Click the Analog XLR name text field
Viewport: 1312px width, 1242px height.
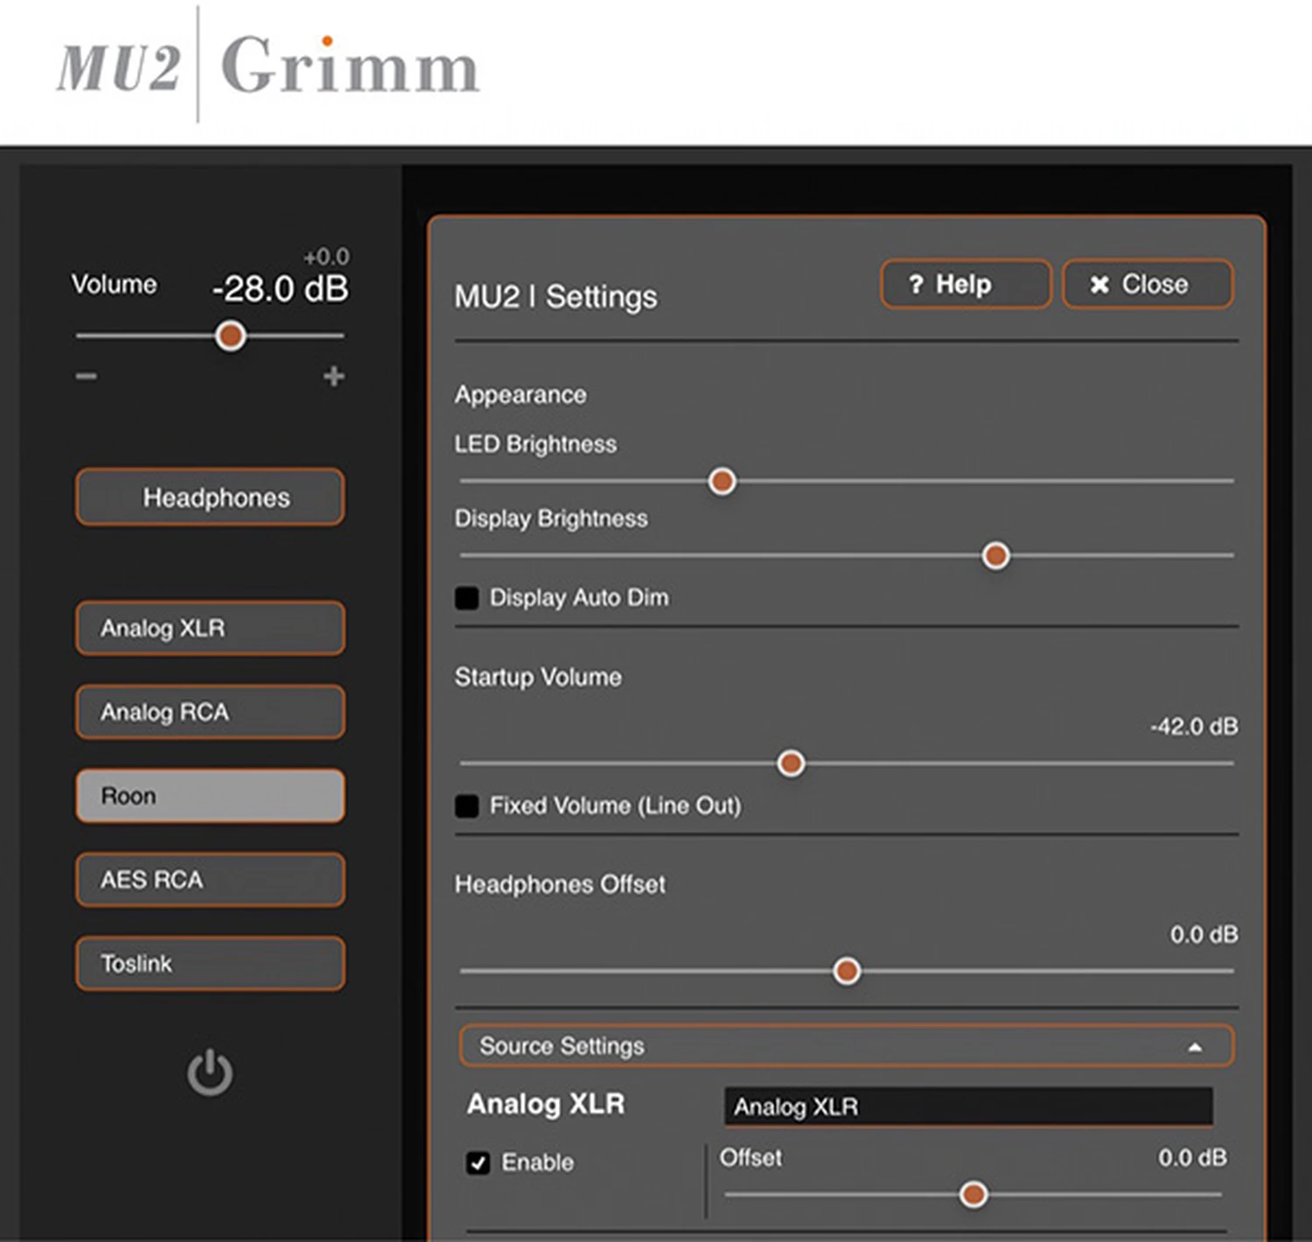(967, 1106)
